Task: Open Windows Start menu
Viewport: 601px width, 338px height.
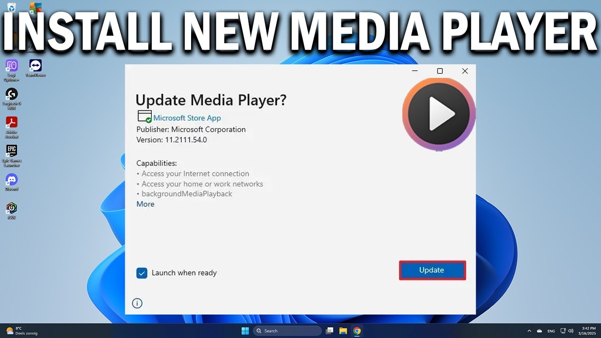Action: point(245,331)
